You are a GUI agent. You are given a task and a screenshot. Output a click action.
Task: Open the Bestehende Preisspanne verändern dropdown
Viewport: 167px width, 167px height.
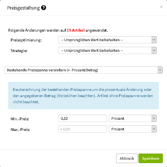coord(83,70)
